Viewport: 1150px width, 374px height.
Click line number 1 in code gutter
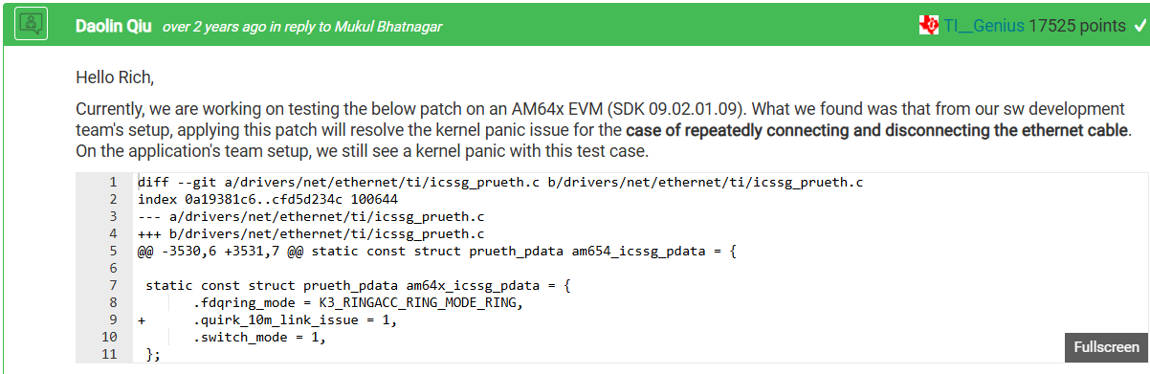[113, 182]
